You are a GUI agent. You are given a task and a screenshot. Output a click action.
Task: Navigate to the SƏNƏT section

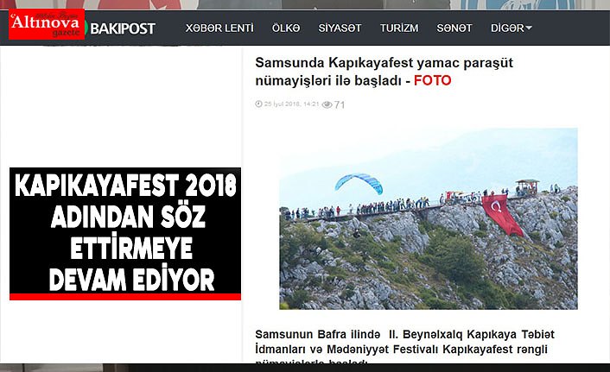[x=454, y=28]
